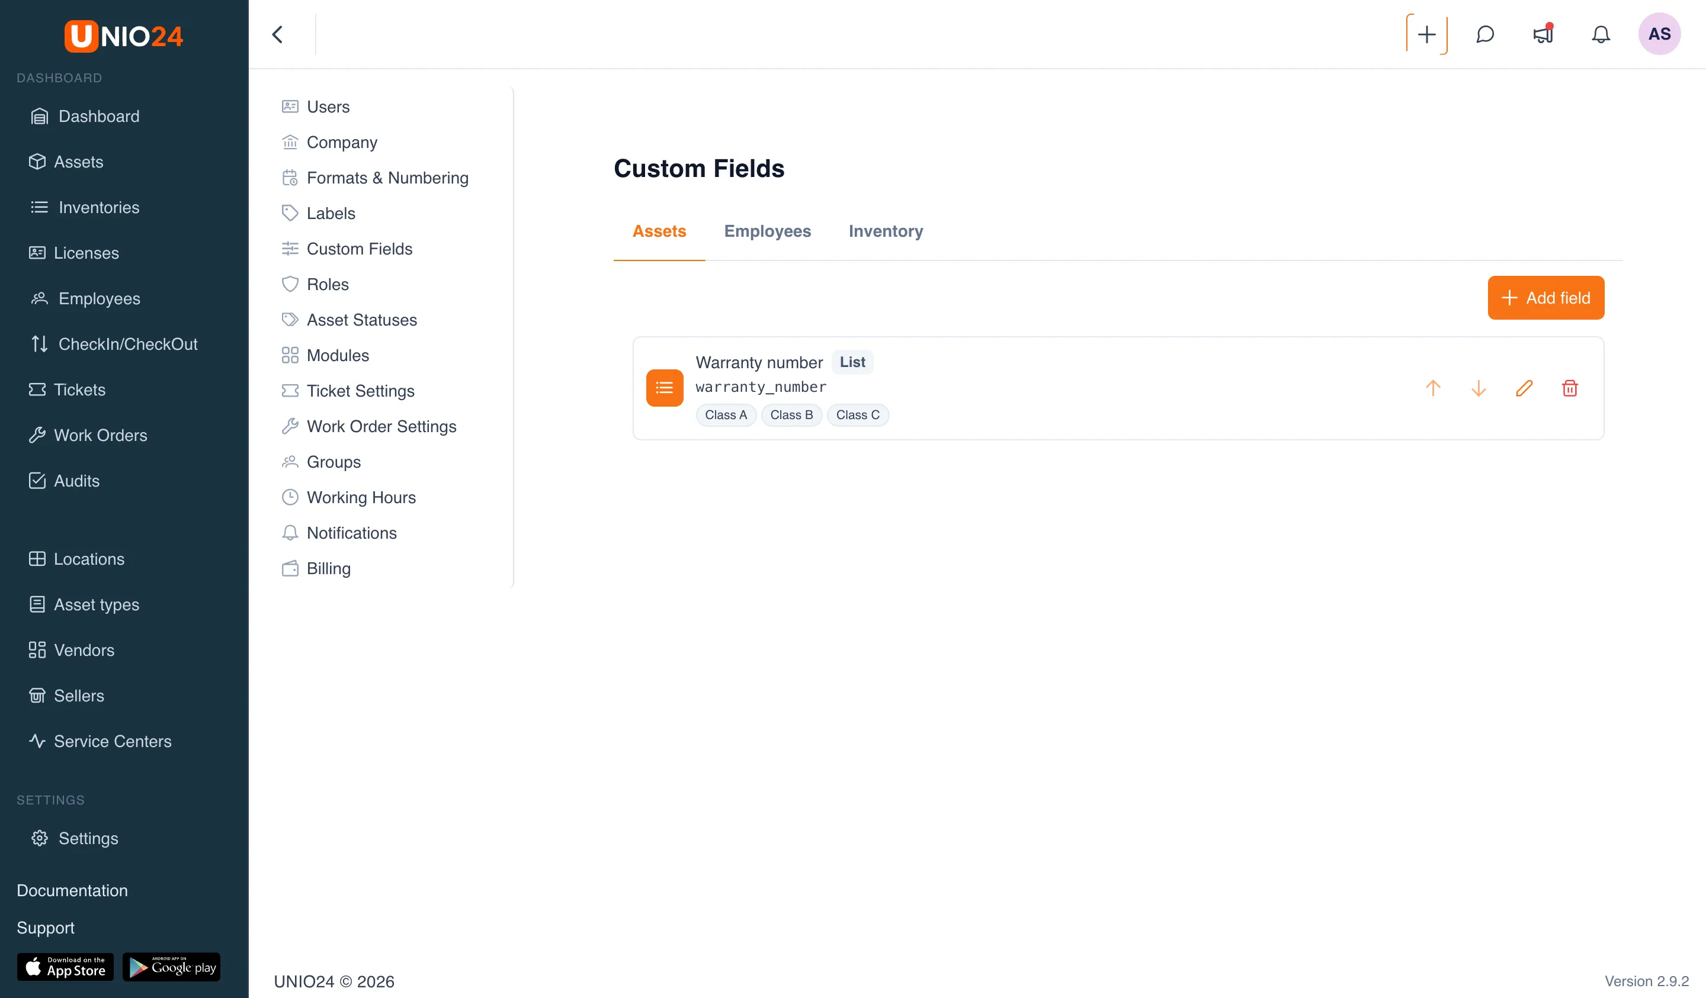Open Service Centers in the sidebar
The height and width of the screenshot is (998, 1706).
[x=100, y=742]
